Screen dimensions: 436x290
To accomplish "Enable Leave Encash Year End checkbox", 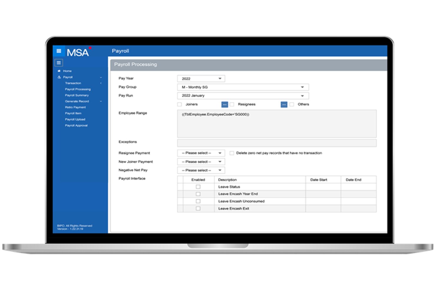I will pos(198,194).
